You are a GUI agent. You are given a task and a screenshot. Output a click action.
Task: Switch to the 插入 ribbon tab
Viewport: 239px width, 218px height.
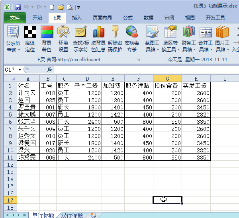pos(77,18)
